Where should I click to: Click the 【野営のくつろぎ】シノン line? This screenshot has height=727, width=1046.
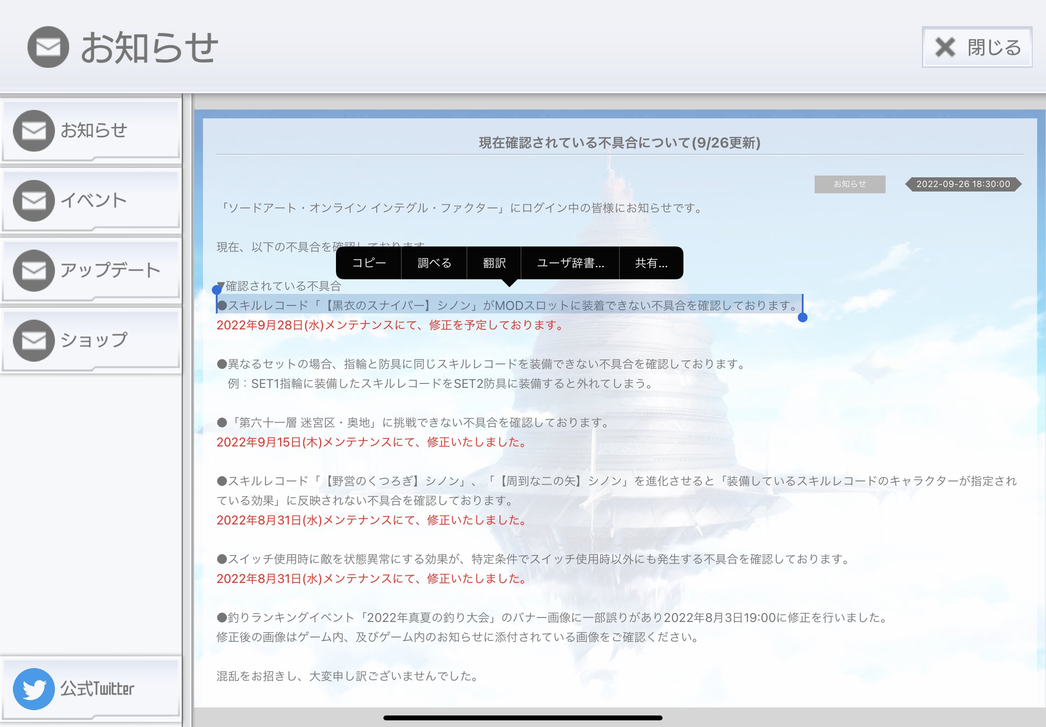tap(617, 491)
